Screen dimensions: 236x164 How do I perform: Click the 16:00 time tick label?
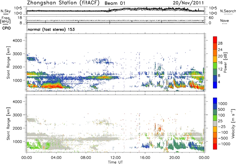[145, 158]
